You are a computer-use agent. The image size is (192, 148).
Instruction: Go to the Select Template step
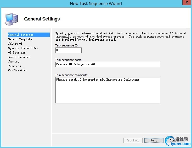(x=20, y=39)
